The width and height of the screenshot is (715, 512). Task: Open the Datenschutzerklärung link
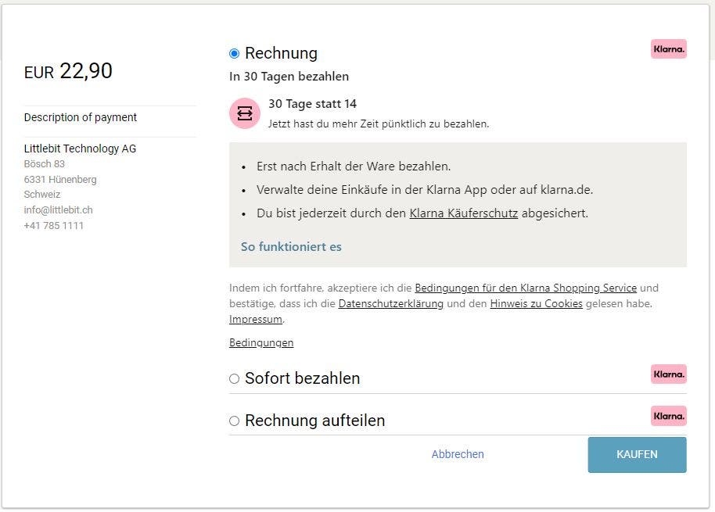tap(391, 303)
